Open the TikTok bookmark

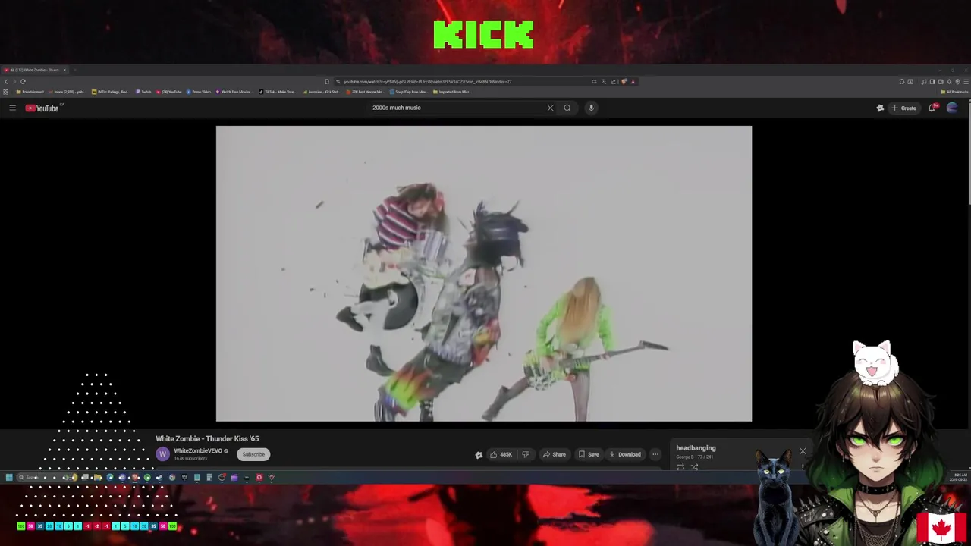[x=277, y=92]
